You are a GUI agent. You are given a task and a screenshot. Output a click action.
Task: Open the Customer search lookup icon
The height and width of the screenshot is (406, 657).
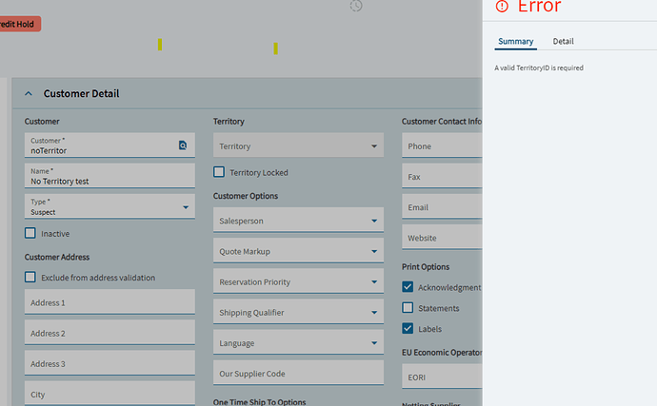(183, 145)
